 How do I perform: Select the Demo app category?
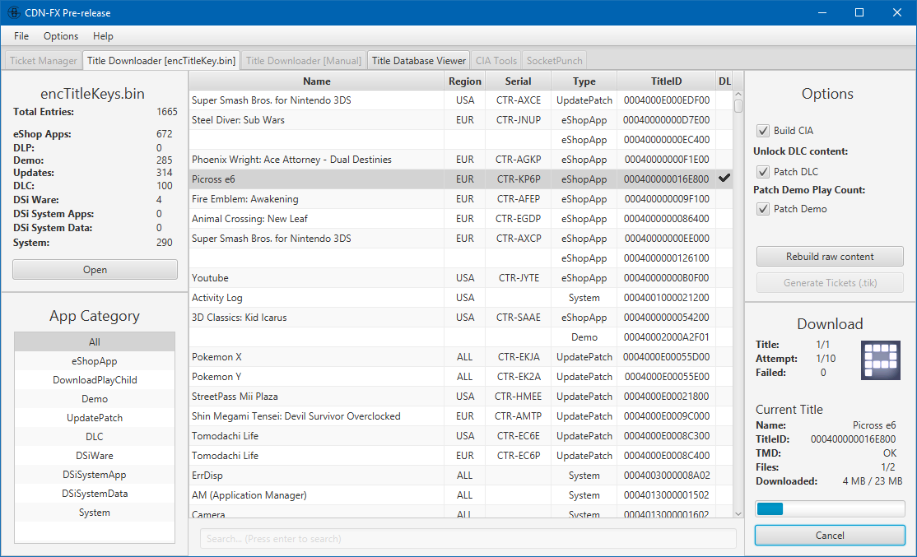click(95, 398)
